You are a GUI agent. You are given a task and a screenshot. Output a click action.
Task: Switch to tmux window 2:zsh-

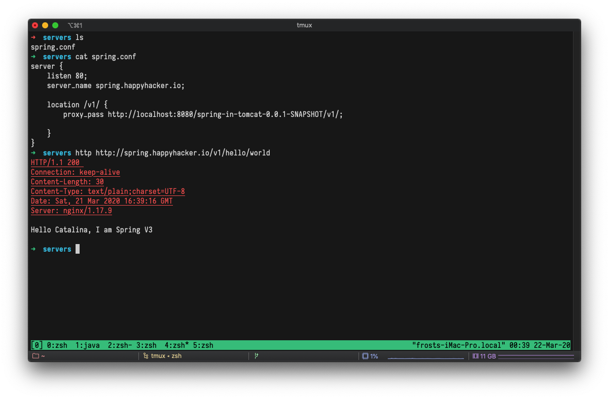click(x=120, y=345)
